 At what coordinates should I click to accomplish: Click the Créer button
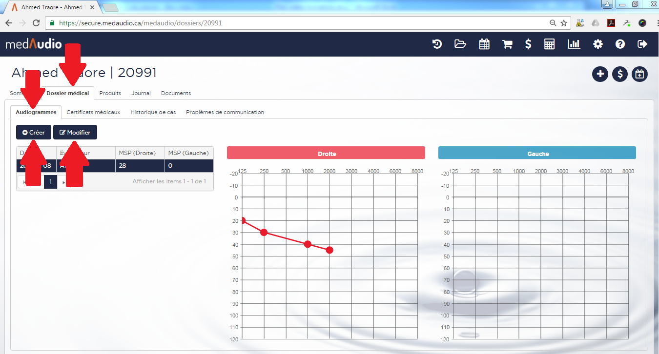pyautogui.click(x=34, y=133)
